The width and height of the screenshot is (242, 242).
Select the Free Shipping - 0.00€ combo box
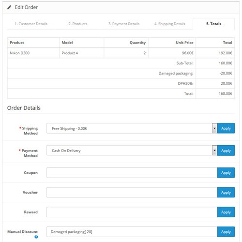click(x=132, y=128)
